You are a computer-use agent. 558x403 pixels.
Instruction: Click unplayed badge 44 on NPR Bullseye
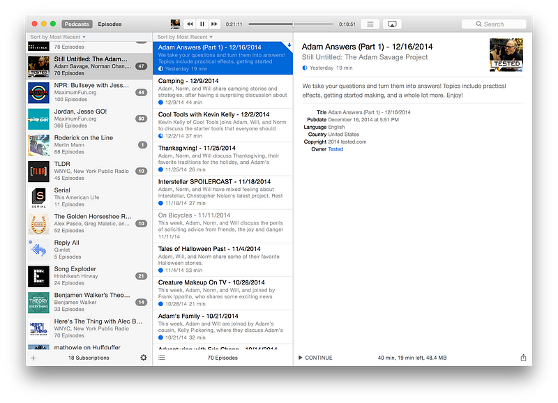pyautogui.click(x=142, y=93)
